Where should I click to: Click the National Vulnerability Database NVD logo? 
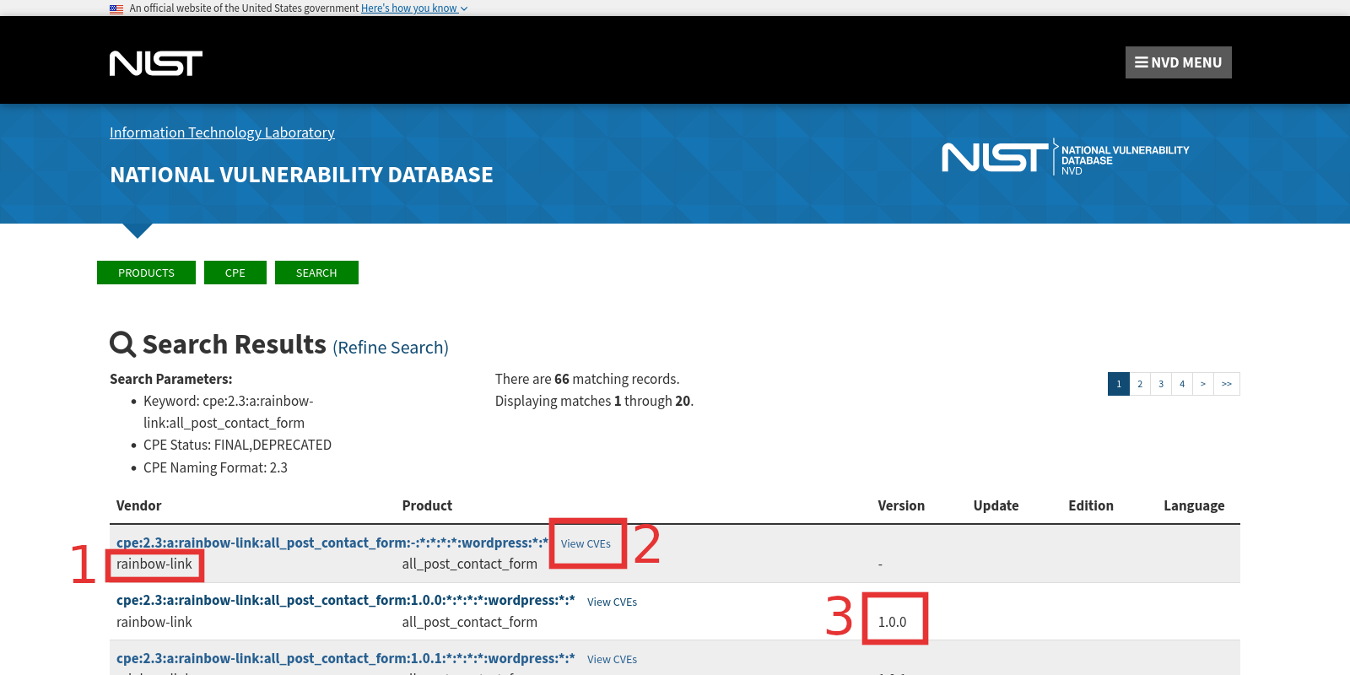[1066, 158]
